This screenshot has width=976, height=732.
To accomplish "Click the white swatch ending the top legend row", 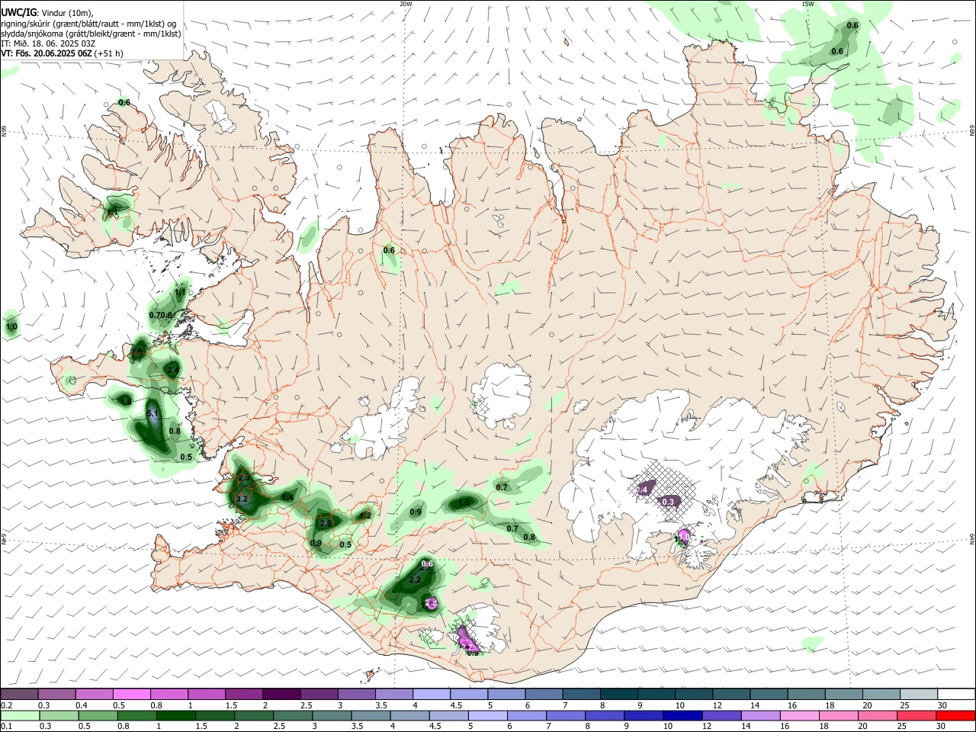I will pos(957,694).
